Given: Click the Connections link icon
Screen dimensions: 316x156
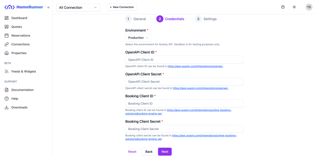Looking at the screenshot, I should pyautogui.click(x=7, y=44).
